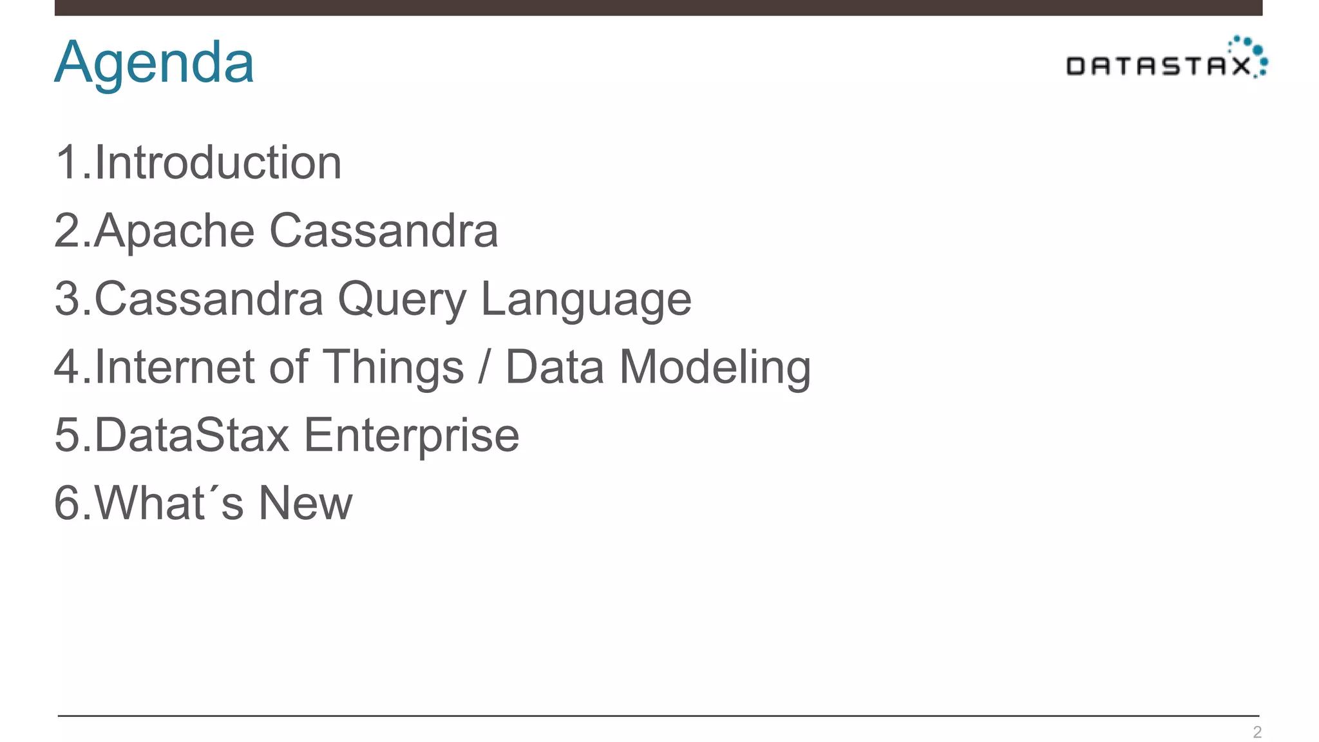Click the dark brown header bar
The width and height of the screenshot is (1319, 742).
(x=658, y=8)
